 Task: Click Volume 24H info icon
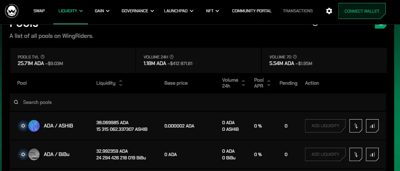click(172, 57)
